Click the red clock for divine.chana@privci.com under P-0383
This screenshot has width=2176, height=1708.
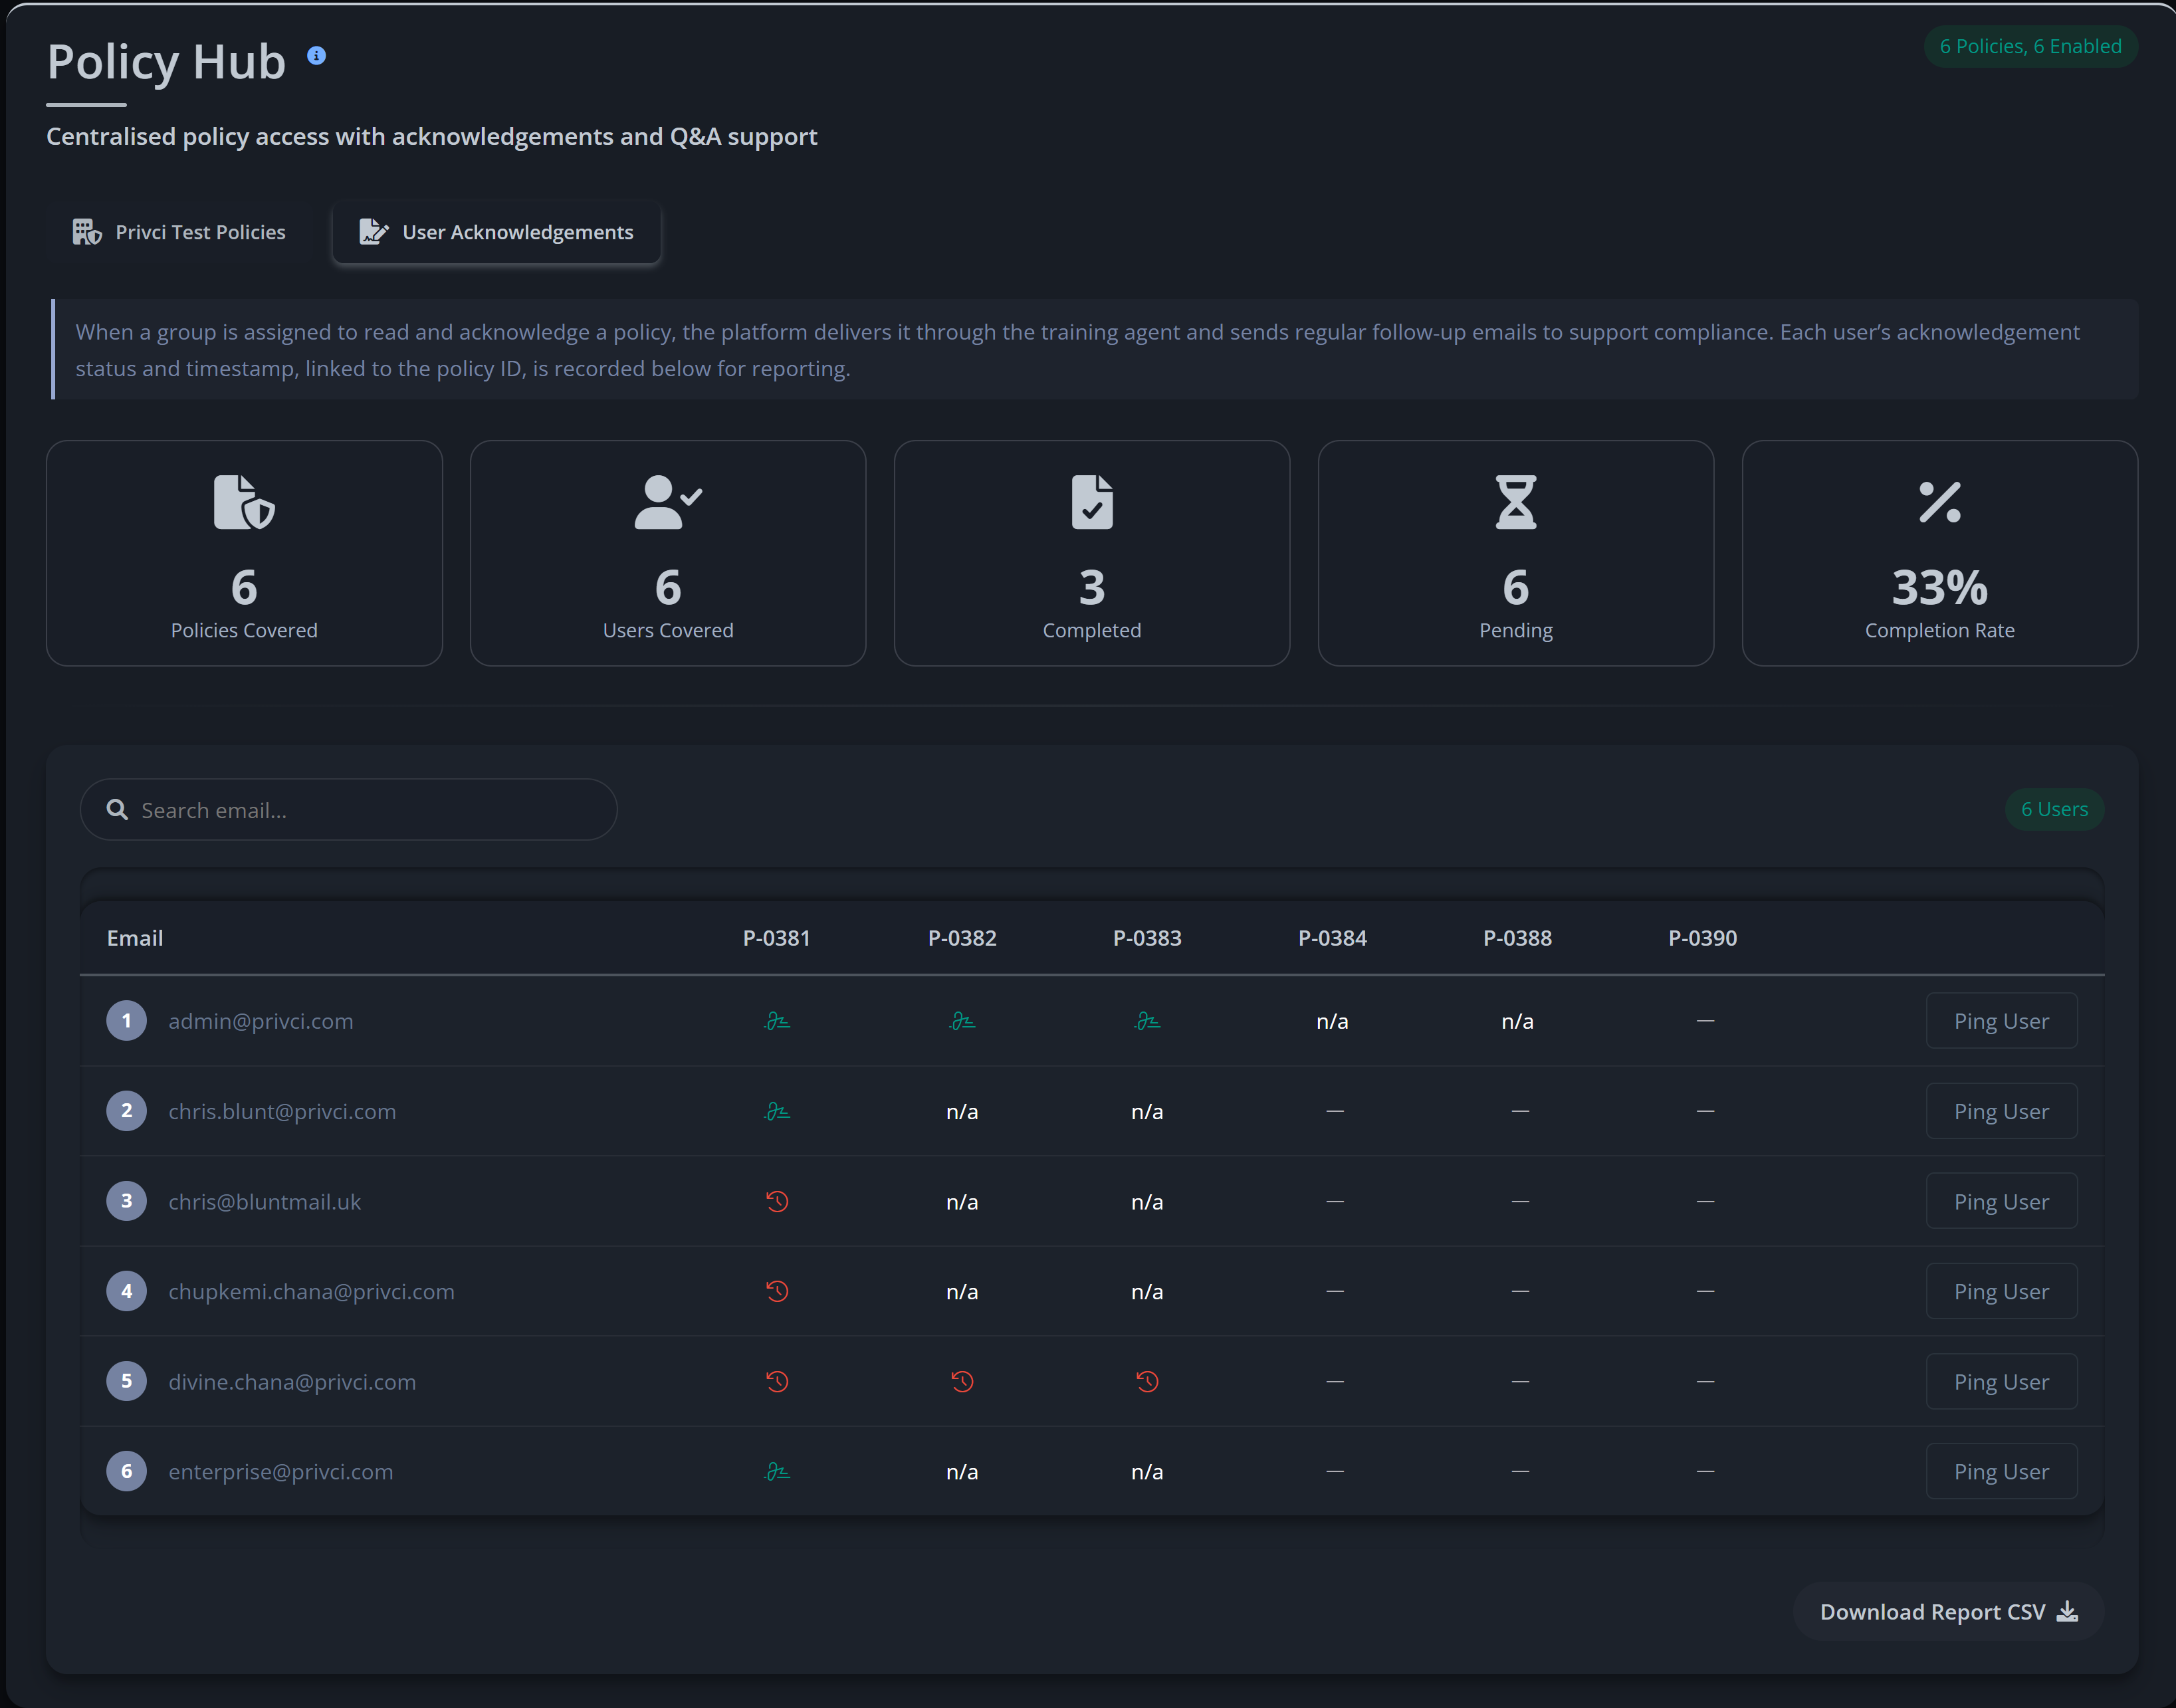coord(1147,1381)
